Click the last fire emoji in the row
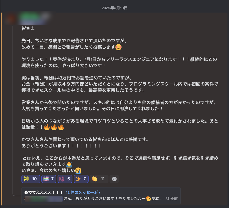 point(61,127)
